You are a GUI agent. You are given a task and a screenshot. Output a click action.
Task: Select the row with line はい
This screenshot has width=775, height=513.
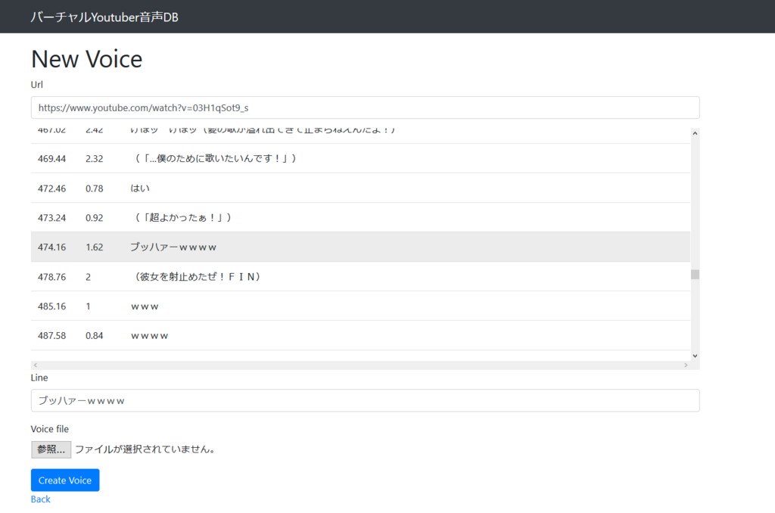(x=360, y=188)
